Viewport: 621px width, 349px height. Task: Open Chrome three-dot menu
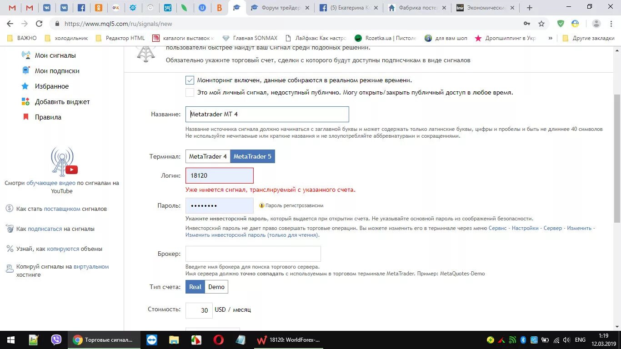611,24
